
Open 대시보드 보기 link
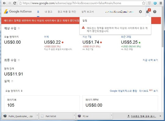pyautogui.click(x=148, y=91)
